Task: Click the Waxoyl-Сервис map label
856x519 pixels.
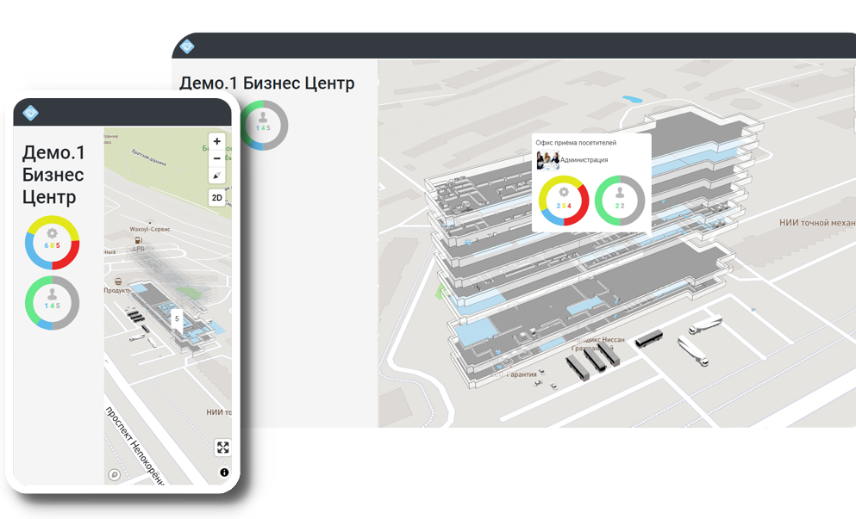Action: point(150,229)
